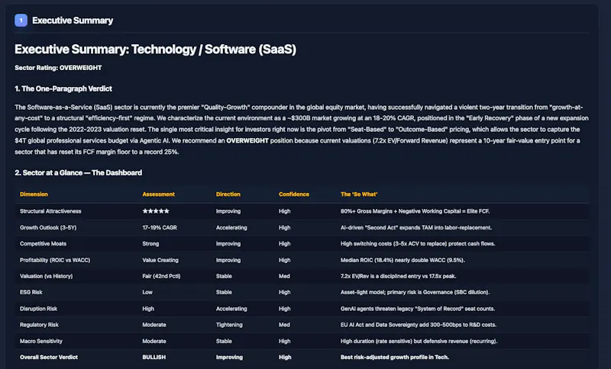Click the 'Valuation (vs History)' row label
This screenshot has height=369, width=611.
tap(47, 276)
